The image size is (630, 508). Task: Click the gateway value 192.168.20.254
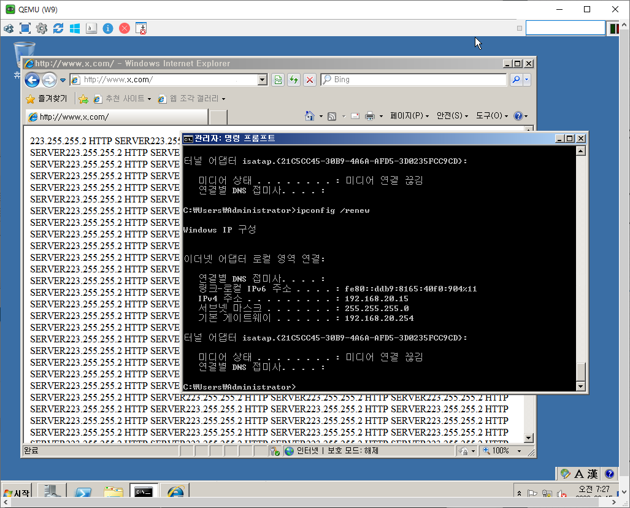coord(379,318)
